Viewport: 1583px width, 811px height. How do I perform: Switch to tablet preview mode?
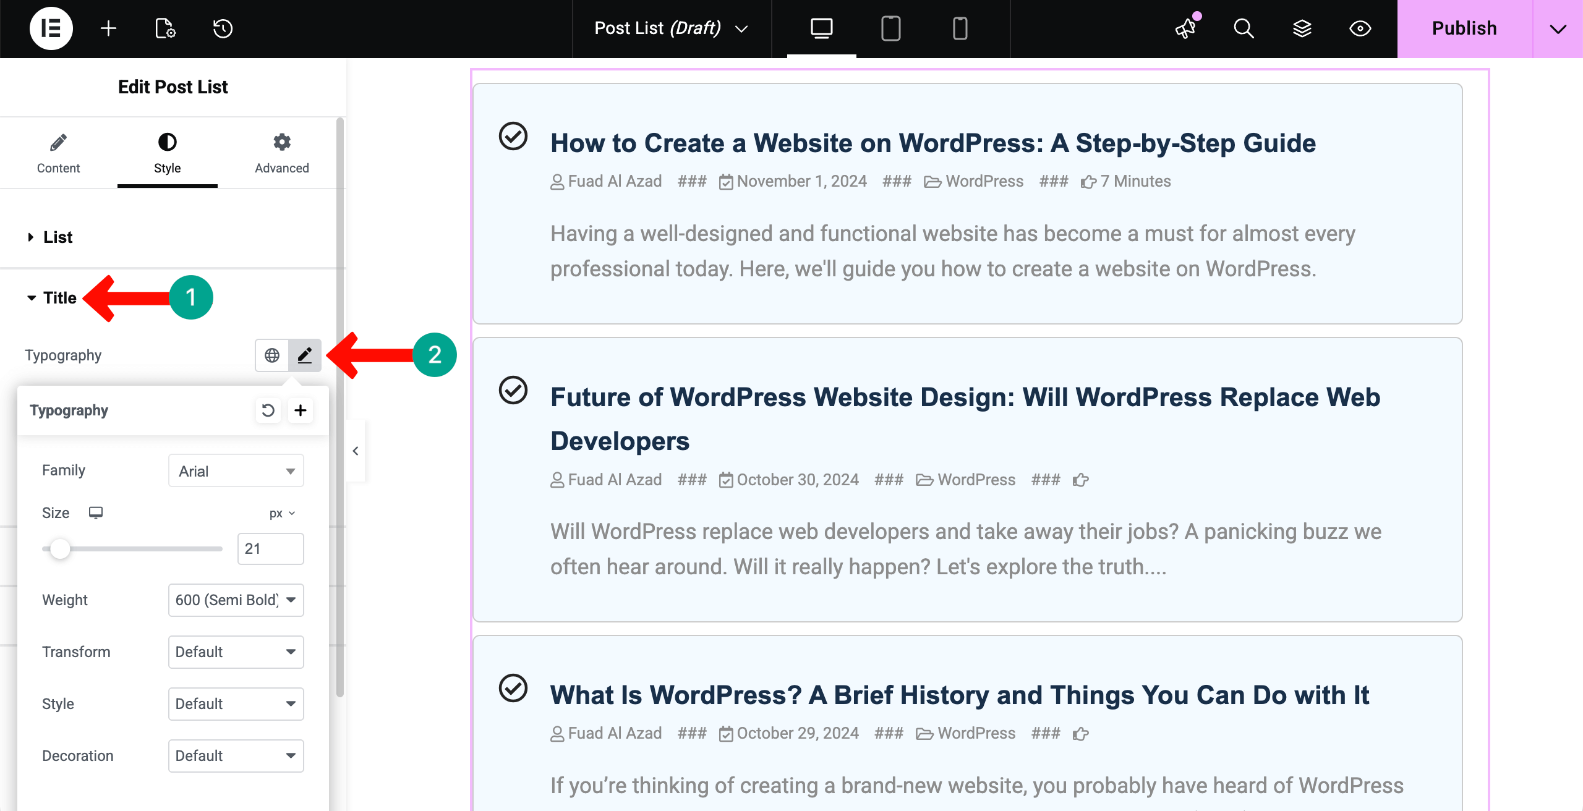pyautogui.click(x=890, y=28)
